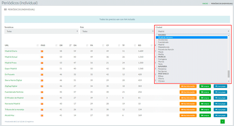Click Mas información for ZigZag Digital
Viewport: 234px width, 126px height.
pos(188,86)
